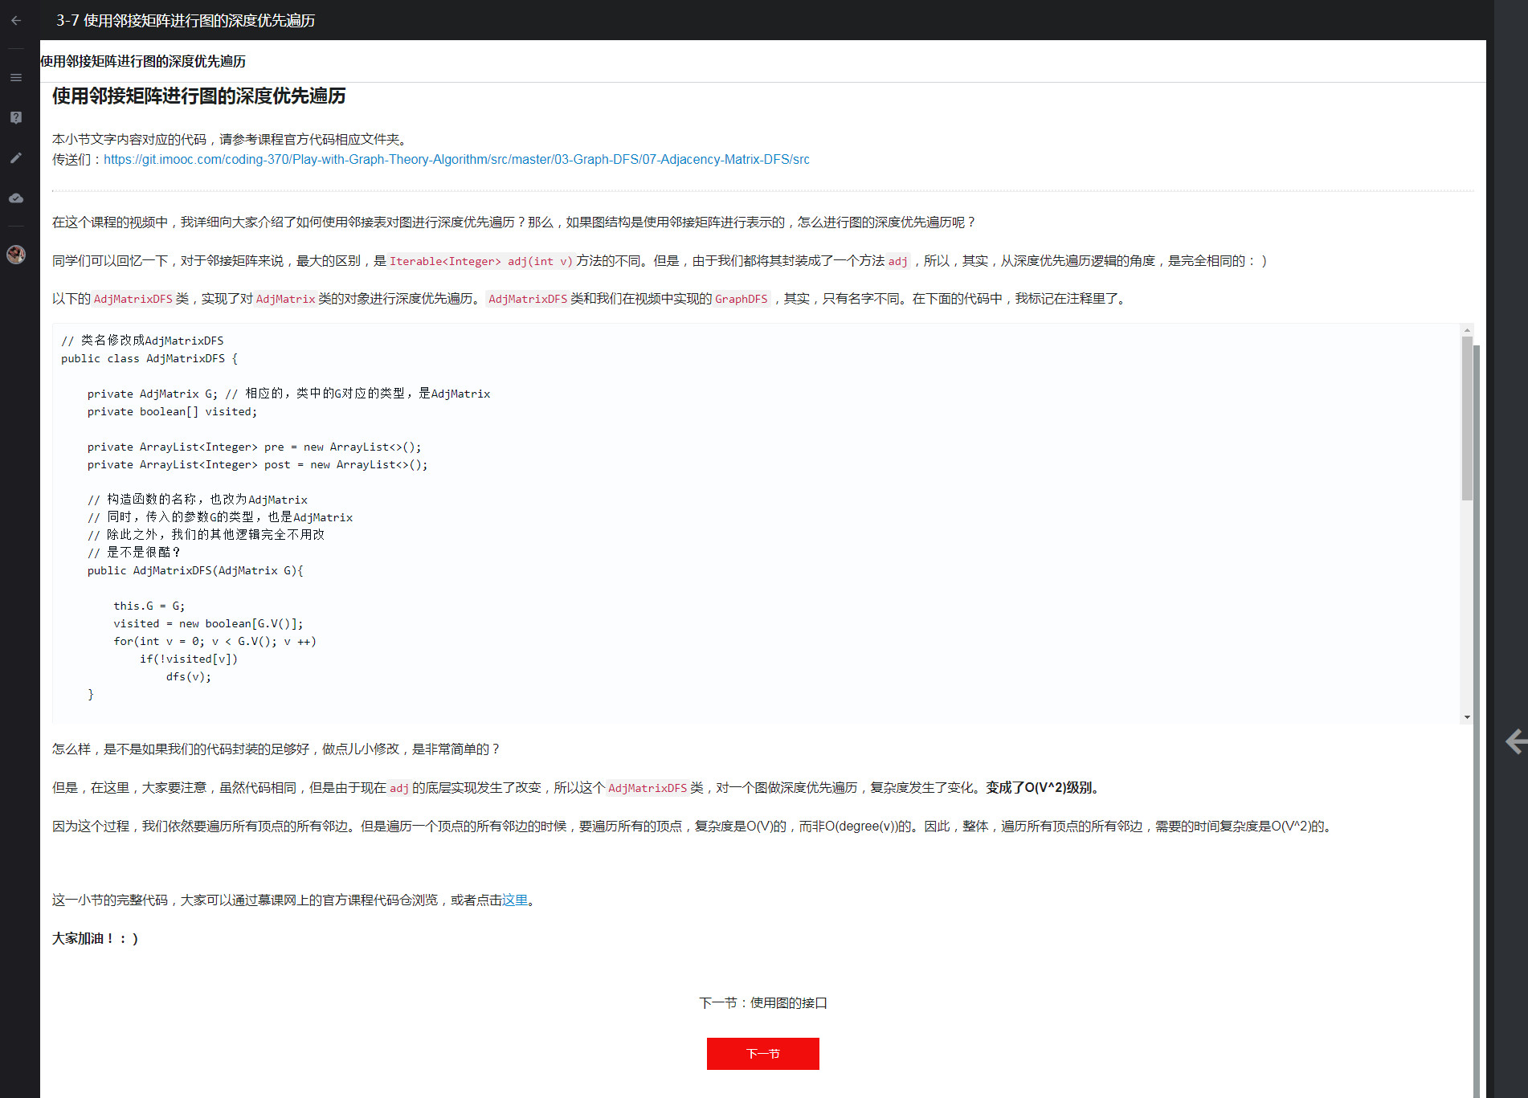The height and width of the screenshot is (1098, 1528).
Task: Open the Q&A question mark icon
Action: click(x=16, y=117)
